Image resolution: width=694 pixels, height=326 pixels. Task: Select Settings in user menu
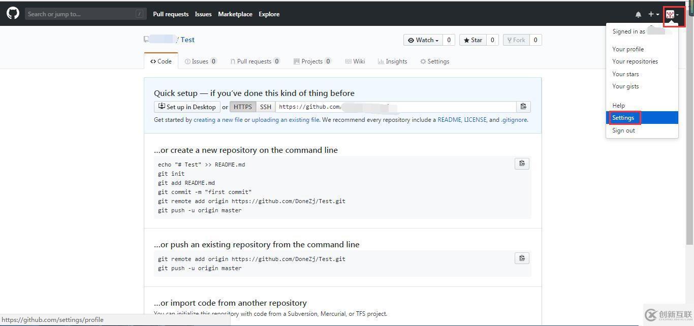click(642, 118)
